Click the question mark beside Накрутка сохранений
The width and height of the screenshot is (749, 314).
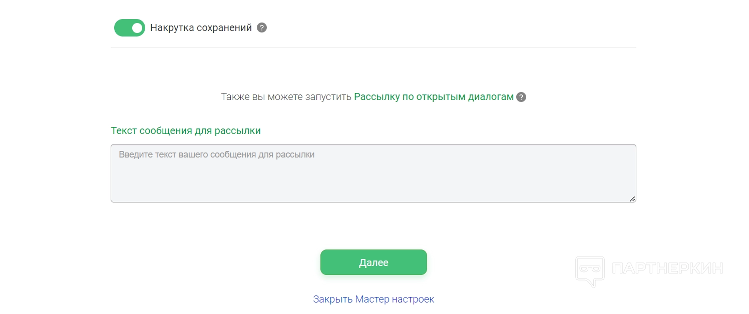(262, 28)
